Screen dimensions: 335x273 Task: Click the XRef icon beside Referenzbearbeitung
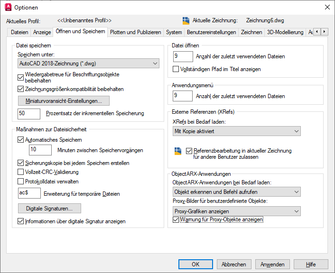pyautogui.click(x=178, y=151)
